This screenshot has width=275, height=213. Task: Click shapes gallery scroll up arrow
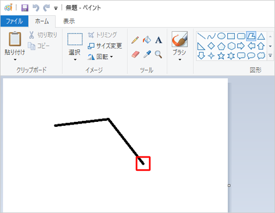pyautogui.click(x=271, y=36)
